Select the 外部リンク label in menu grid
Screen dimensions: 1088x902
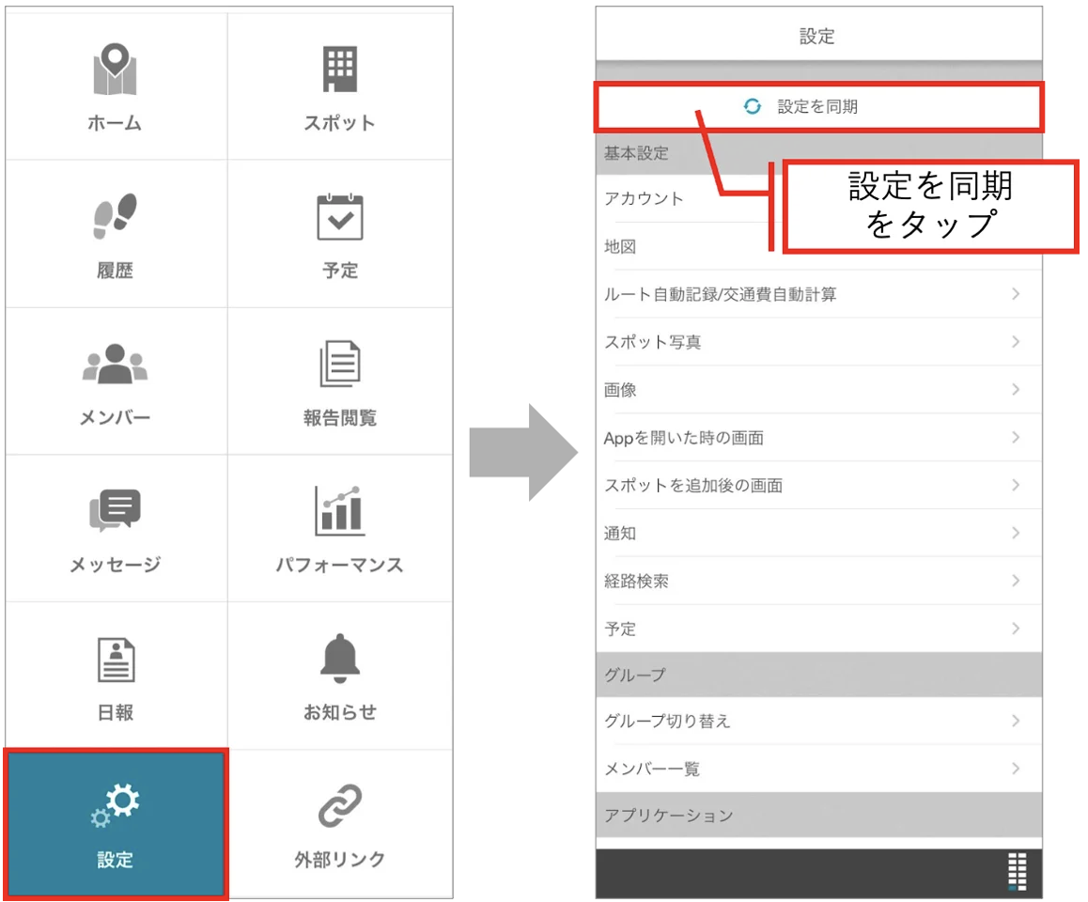coord(340,860)
